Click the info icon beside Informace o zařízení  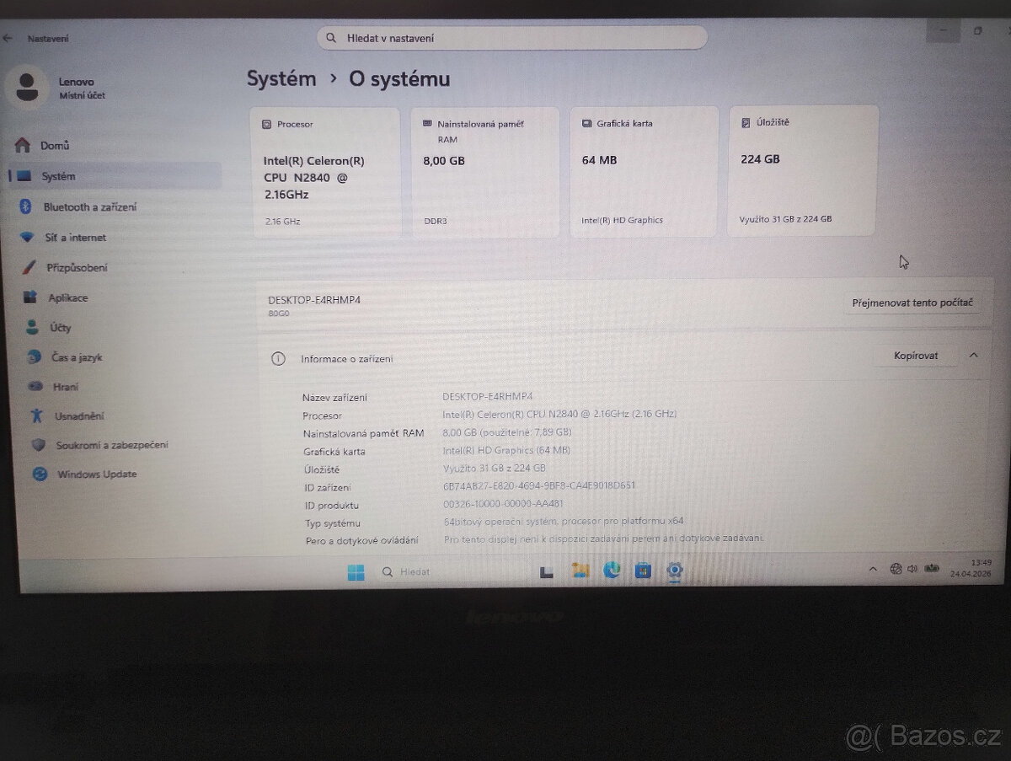tap(278, 359)
